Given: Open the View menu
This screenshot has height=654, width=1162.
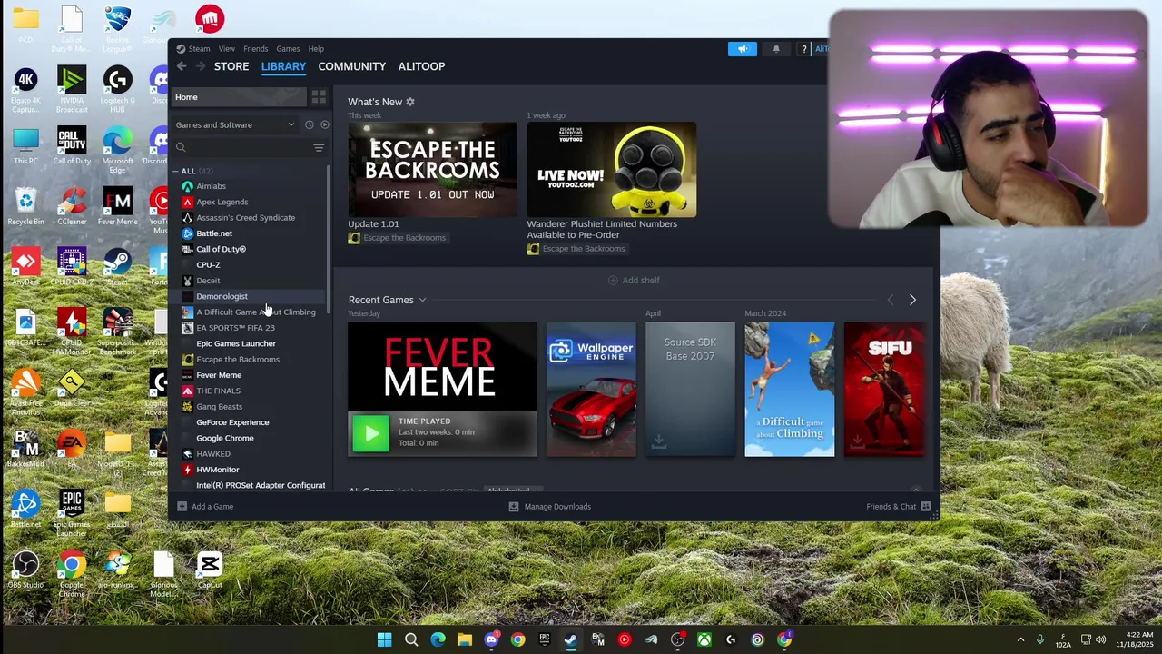Looking at the screenshot, I should (x=226, y=49).
